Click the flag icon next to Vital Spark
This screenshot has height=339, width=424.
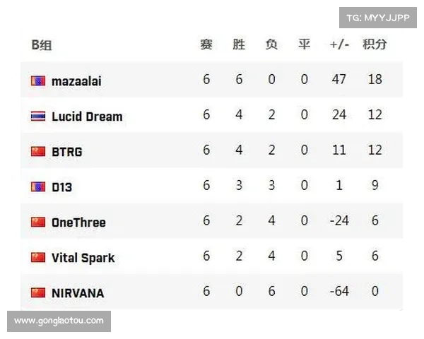coord(38,258)
